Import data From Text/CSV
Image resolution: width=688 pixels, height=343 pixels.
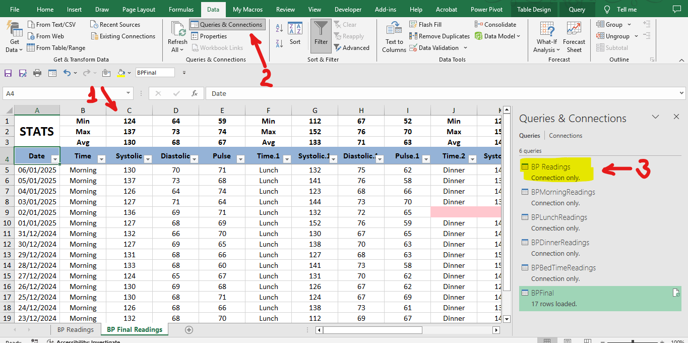tap(51, 24)
